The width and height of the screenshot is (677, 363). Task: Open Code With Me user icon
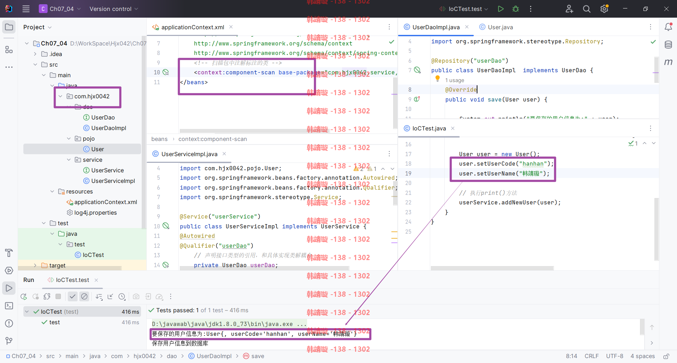click(569, 9)
